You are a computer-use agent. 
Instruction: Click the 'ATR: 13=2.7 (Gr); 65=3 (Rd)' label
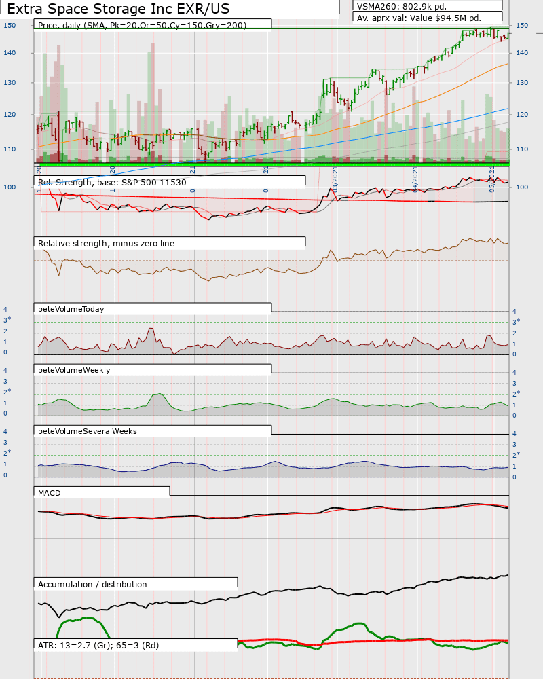click(98, 645)
